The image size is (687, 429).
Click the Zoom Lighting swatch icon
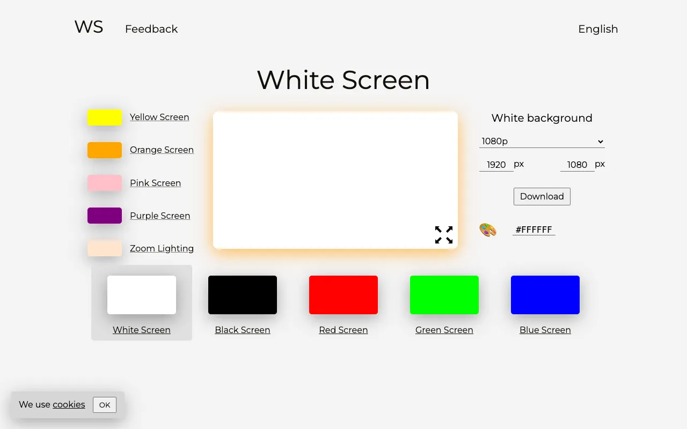[104, 248]
